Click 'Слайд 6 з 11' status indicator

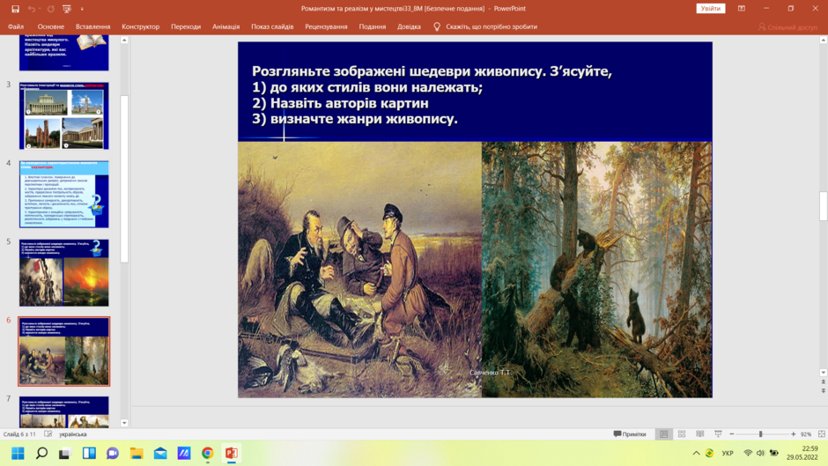19,434
